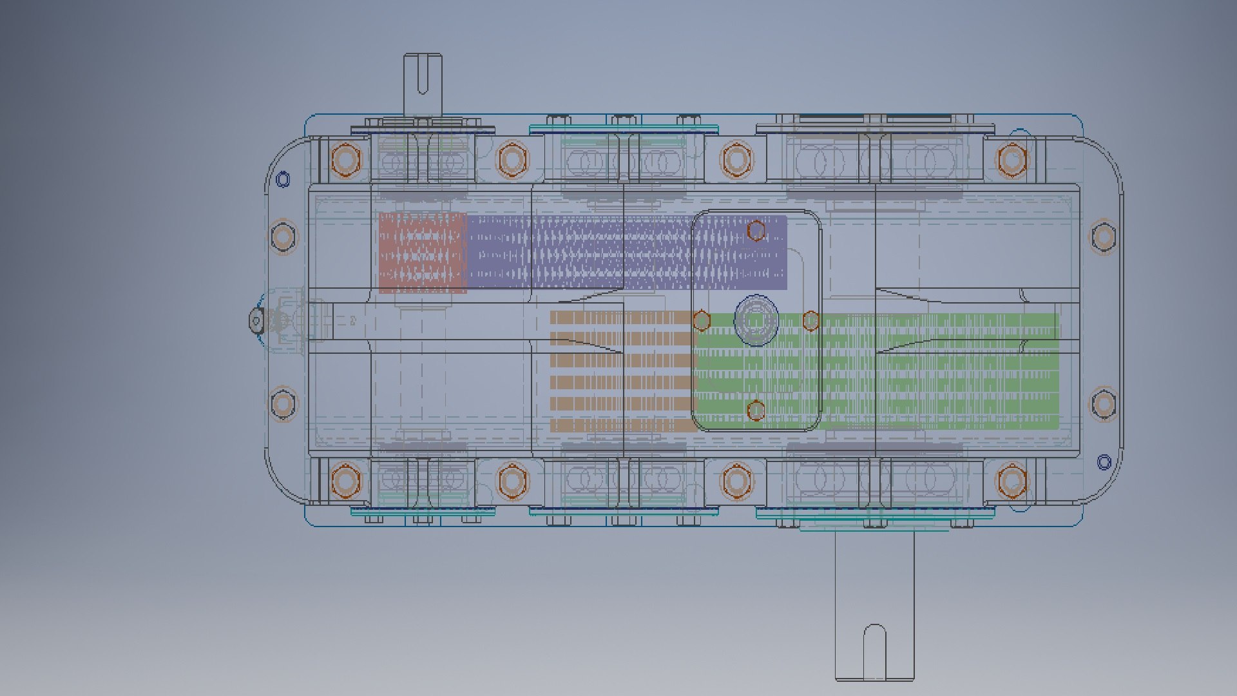
Task: Select the red pinion gear in model
Action: tap(423, 253)
